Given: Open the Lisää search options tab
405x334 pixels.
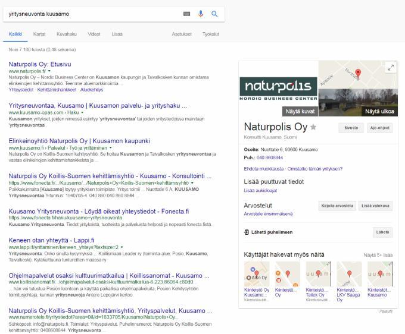Looking at the screenshot, I should 117,34.
